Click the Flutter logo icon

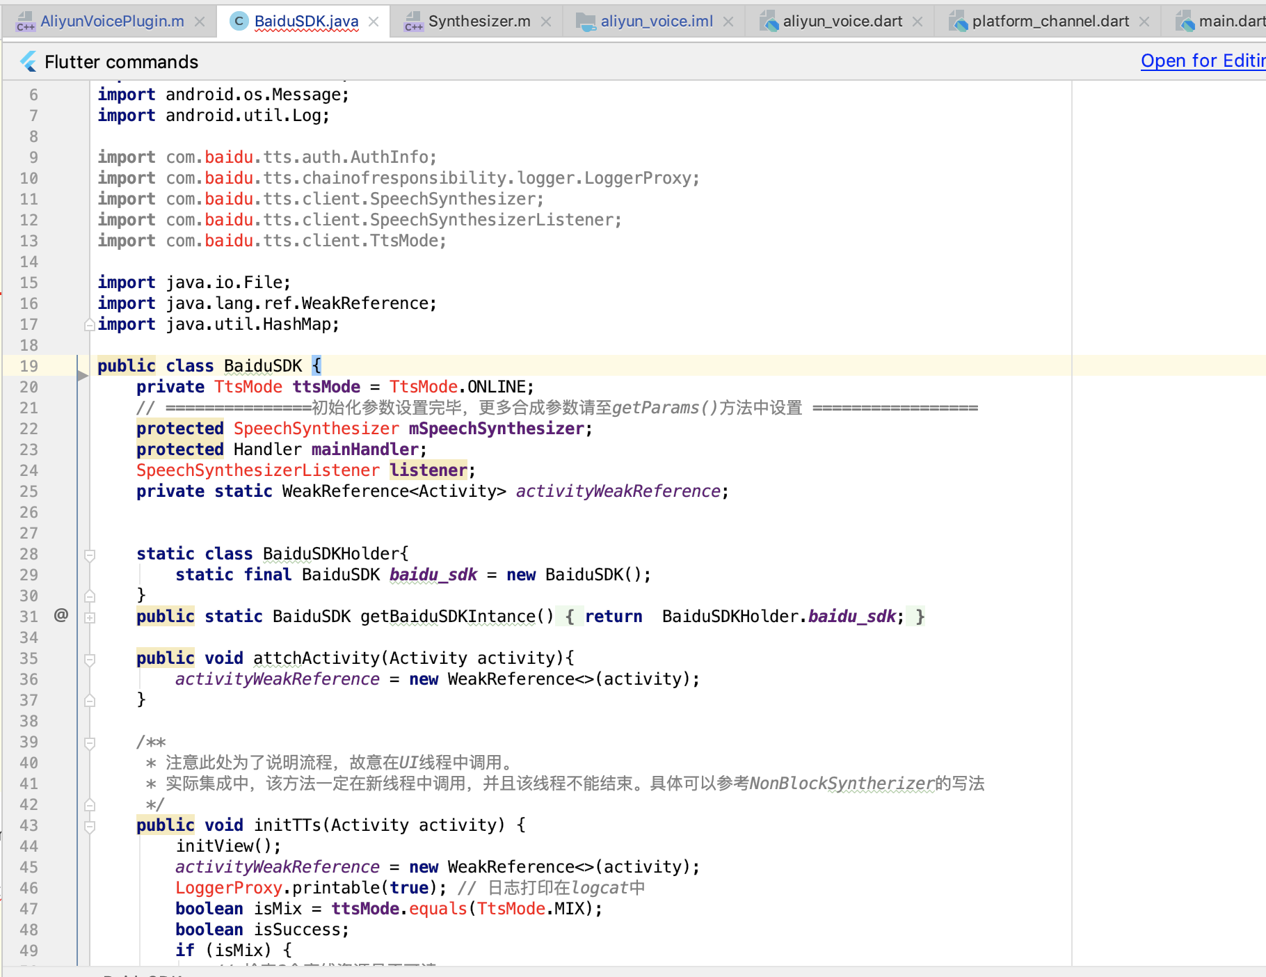(x=29, y=62)
